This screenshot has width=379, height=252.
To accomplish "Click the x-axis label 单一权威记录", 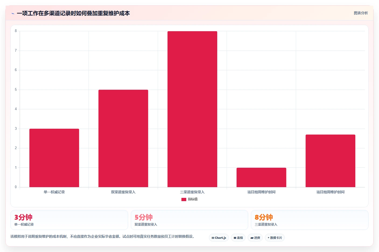I will 54,192.
